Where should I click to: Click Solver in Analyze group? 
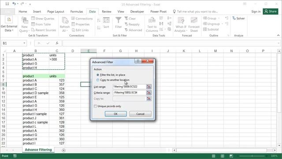[x=238, y=18]
